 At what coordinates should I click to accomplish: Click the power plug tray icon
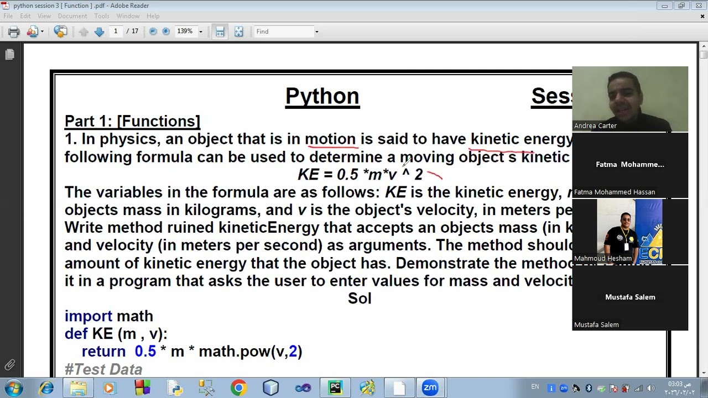tap(626, 388)
